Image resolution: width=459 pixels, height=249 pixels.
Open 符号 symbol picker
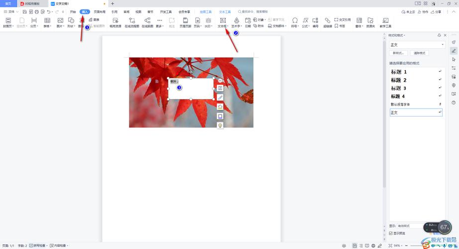tap(295, 22)
